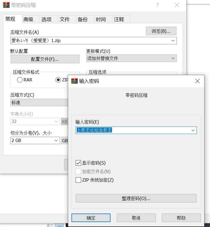Click the 整理密码(O)... button

pyautogui.click(x=136, y=198)
